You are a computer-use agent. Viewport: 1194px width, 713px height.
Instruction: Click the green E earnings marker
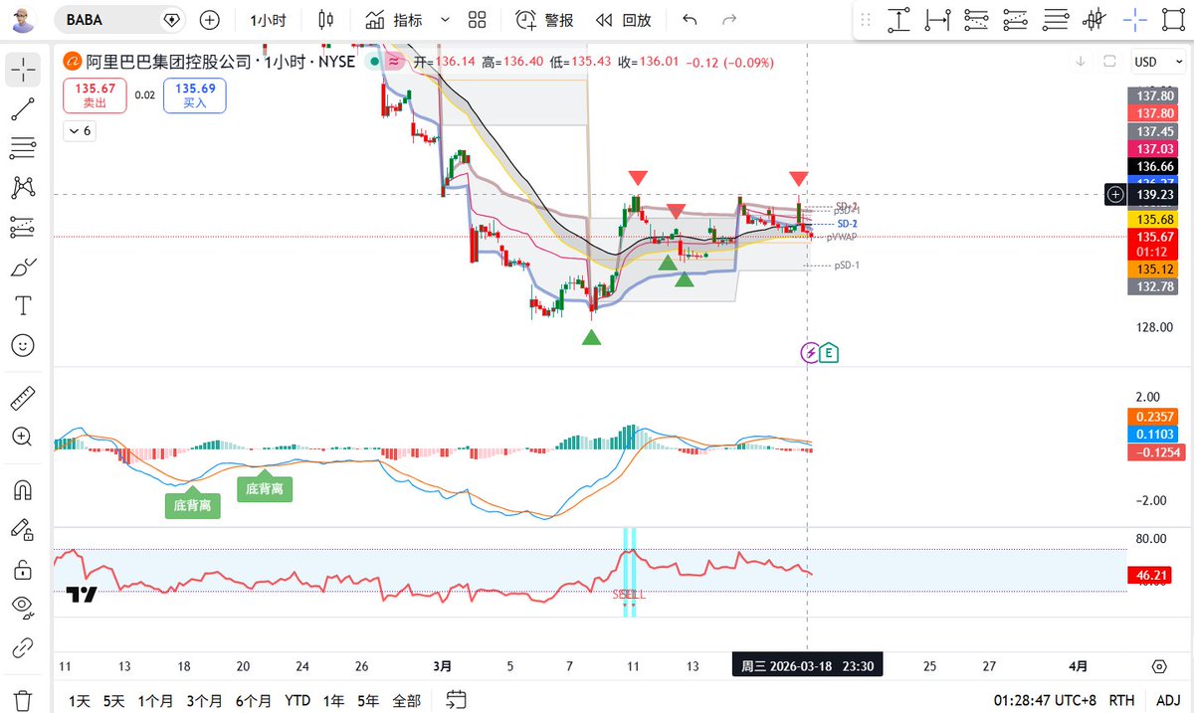(829, 352)
